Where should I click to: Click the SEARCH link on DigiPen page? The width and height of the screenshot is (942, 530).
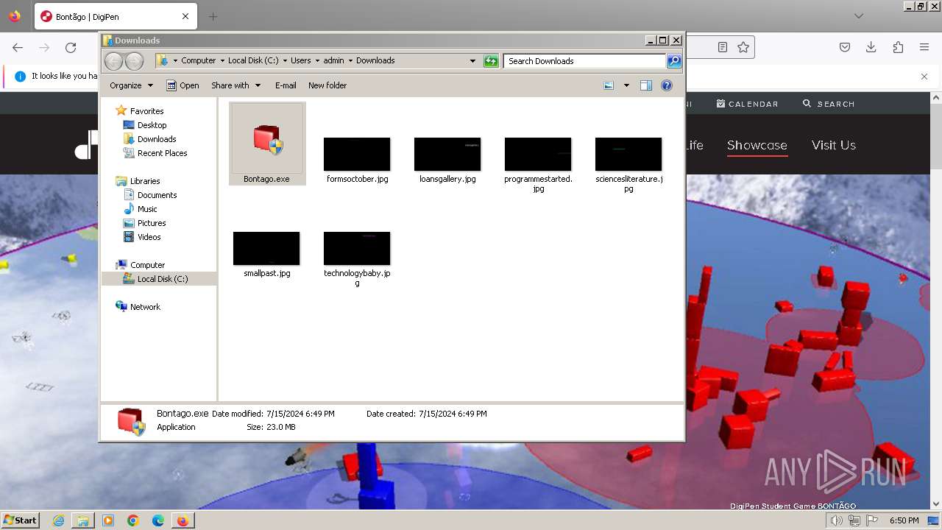(x=829, y=104)
